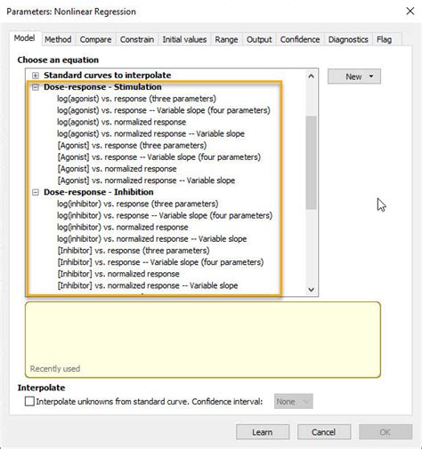Viewport: 422px width, 449px height.
Task: Click the equation list scrollbar thumb
Action: 311,163
